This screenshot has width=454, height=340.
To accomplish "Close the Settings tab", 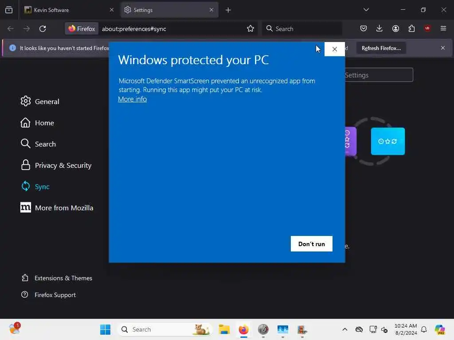I will (211, 10).
